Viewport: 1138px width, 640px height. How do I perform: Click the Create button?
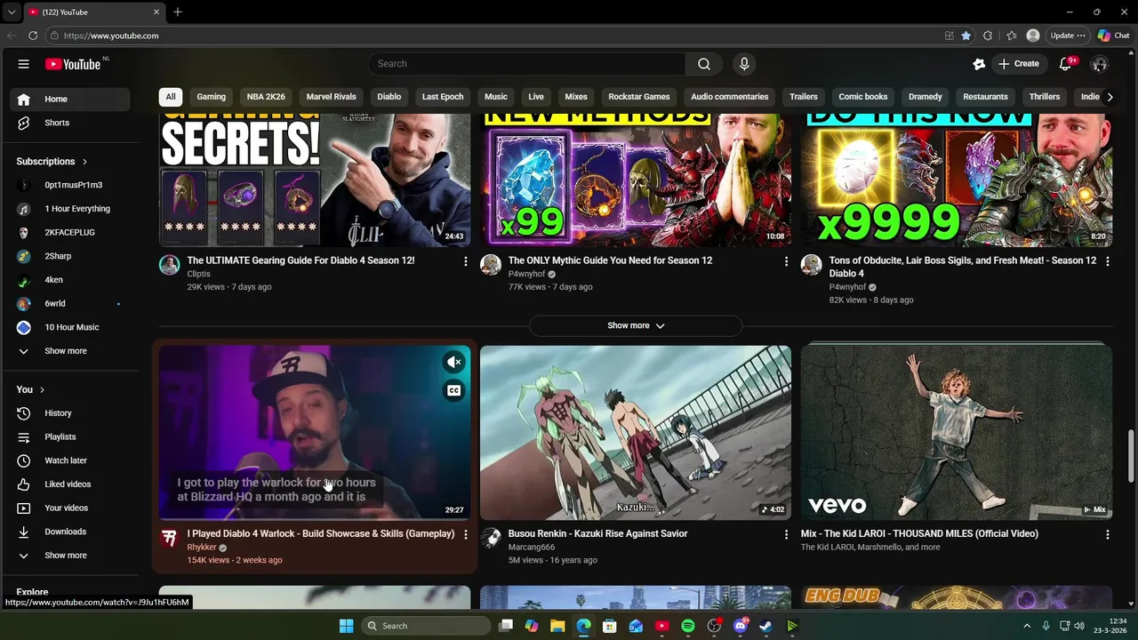[x=1019, y=64]
